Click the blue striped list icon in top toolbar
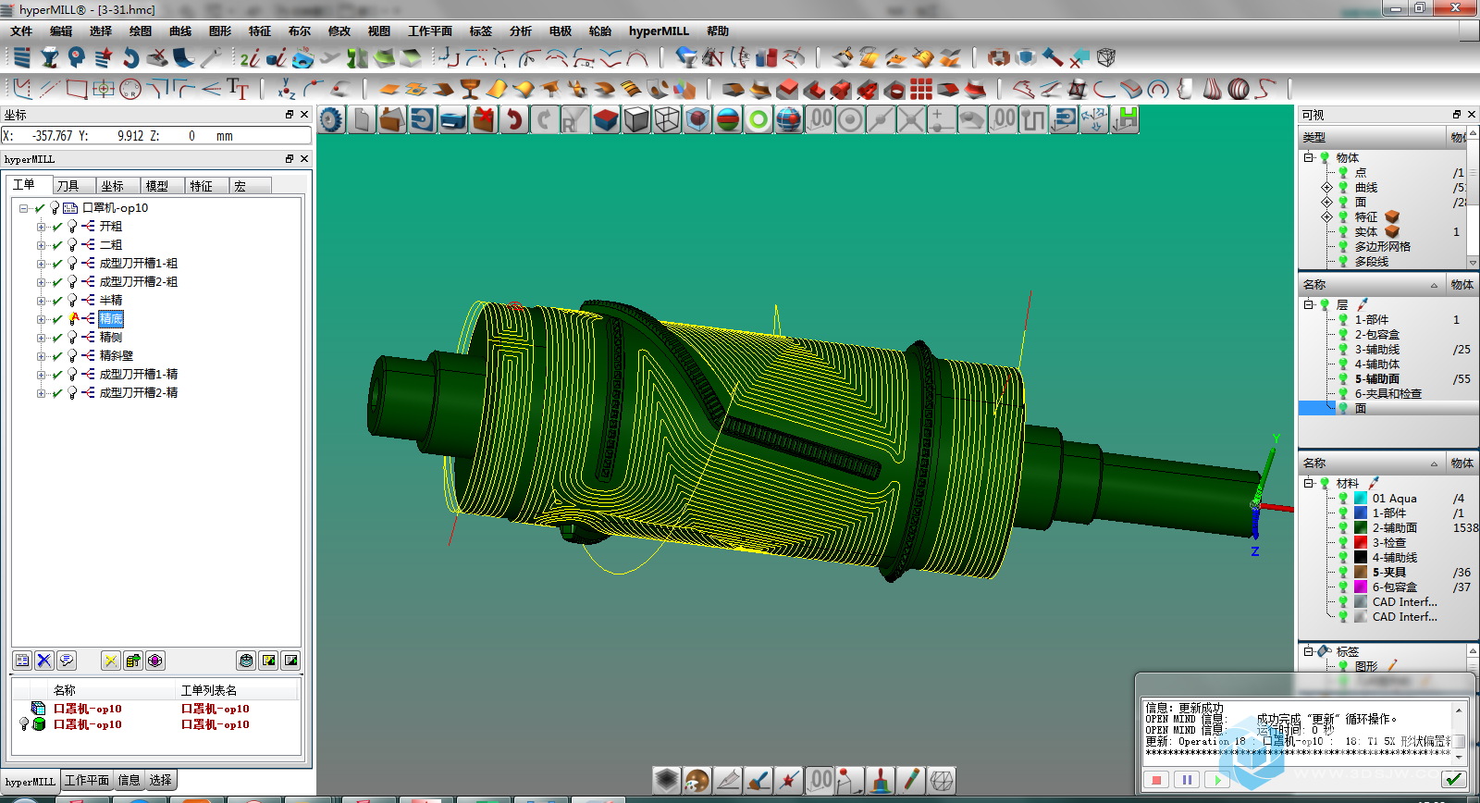Screen dimensions: 1480x803 pyautogui.click(x=22, y=58)
